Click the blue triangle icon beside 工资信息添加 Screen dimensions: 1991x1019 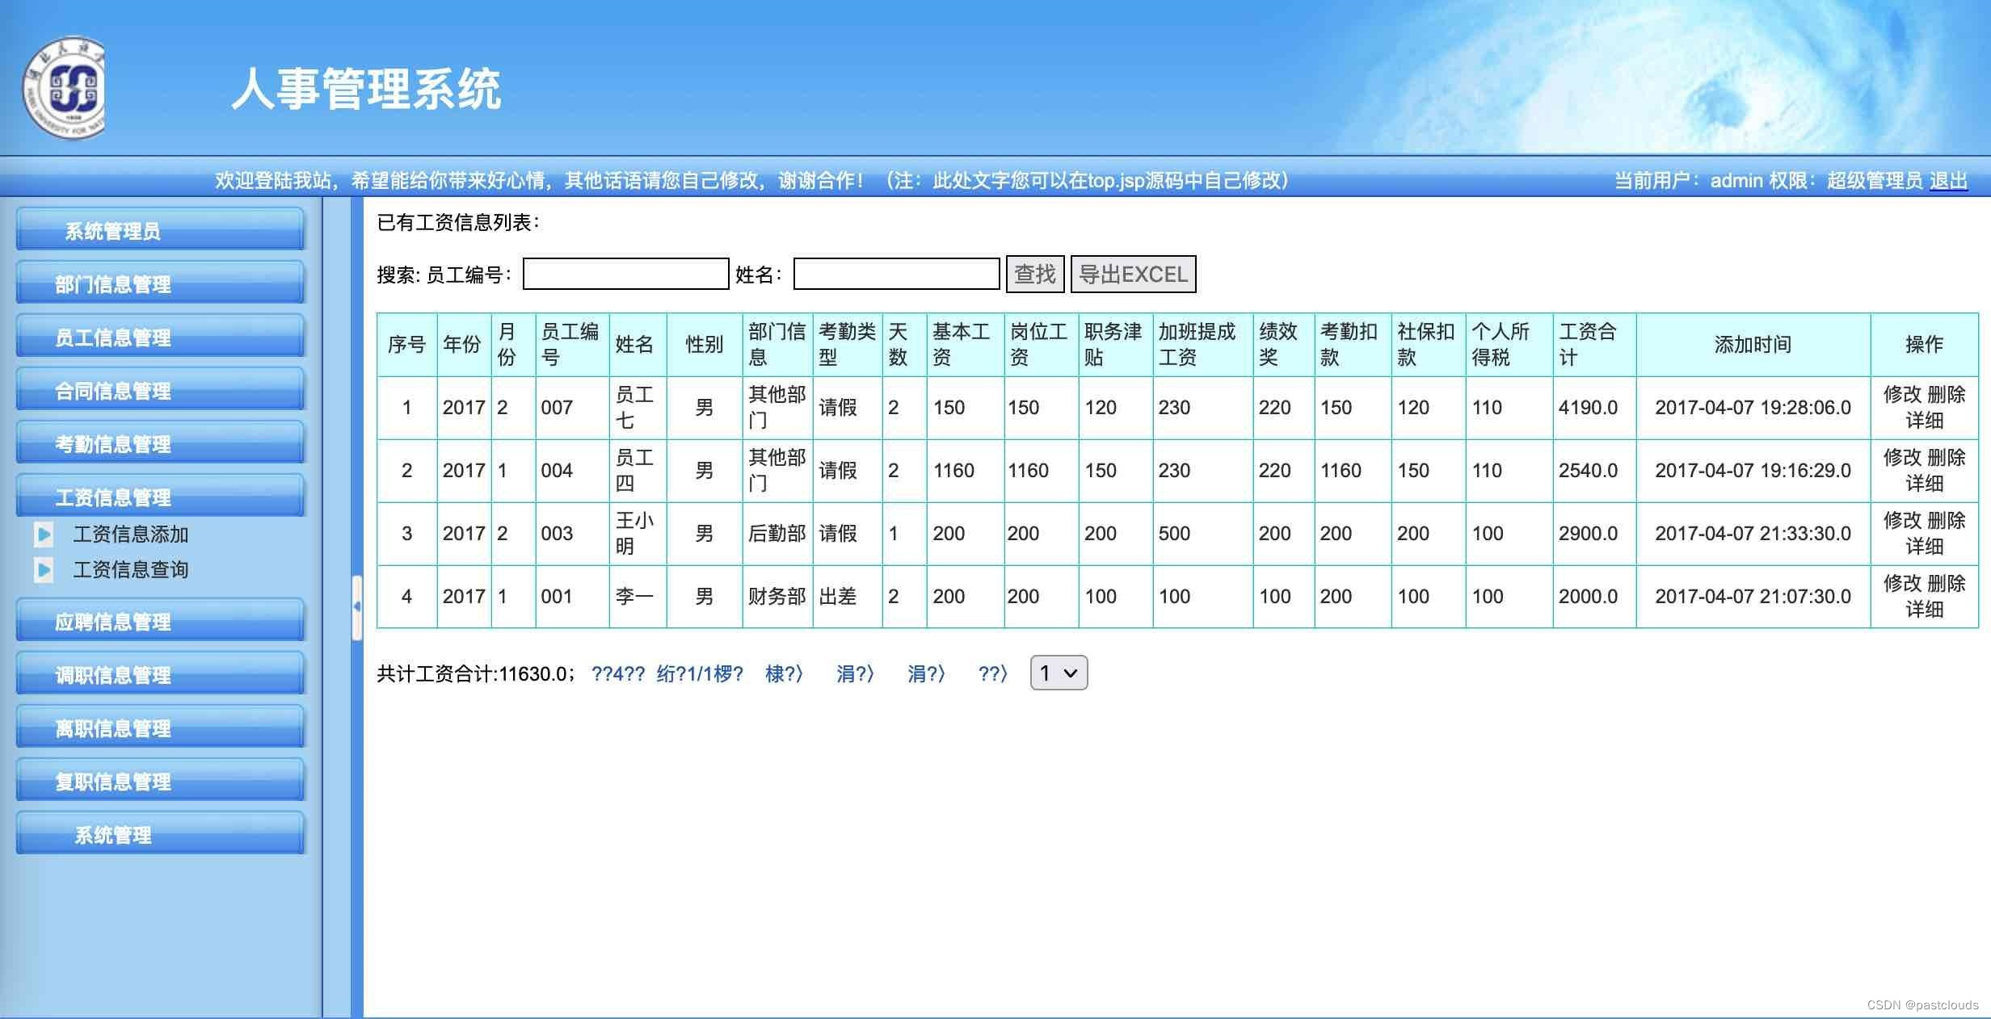[43, 534]
